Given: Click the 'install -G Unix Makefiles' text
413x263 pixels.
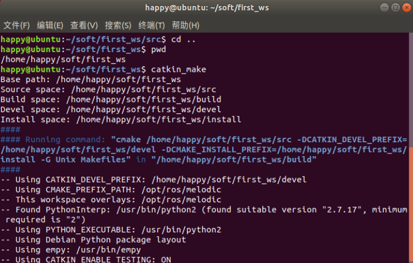Looking at the screenshot, I should click(63, 159).
